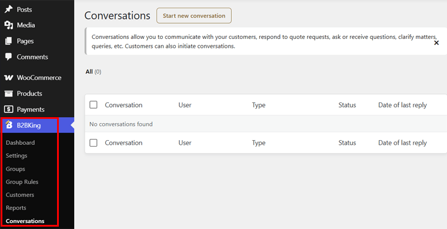Click the Conversations page heading
This screenshot has width=447, height=229.
117,16
